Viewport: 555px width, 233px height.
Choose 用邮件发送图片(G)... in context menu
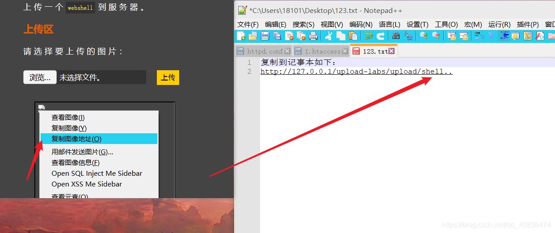[99, 152]
